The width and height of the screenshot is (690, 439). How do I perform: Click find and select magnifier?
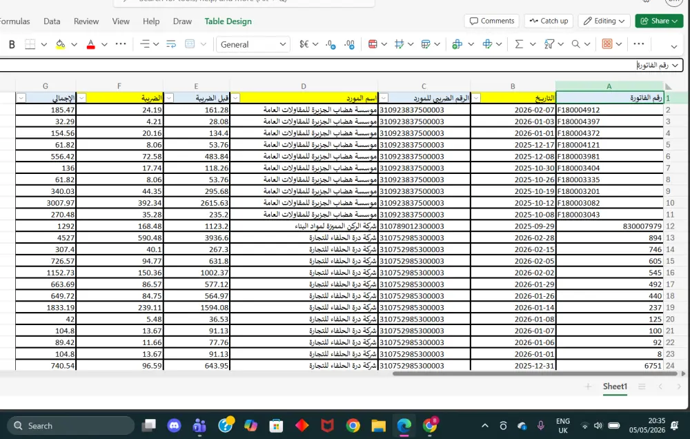click(575, 44)
